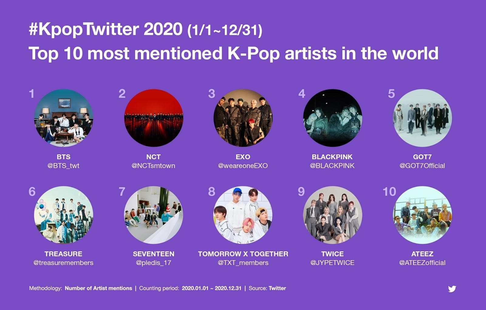
Task: Open the @NCTsmtown handle
Action: 153,166
